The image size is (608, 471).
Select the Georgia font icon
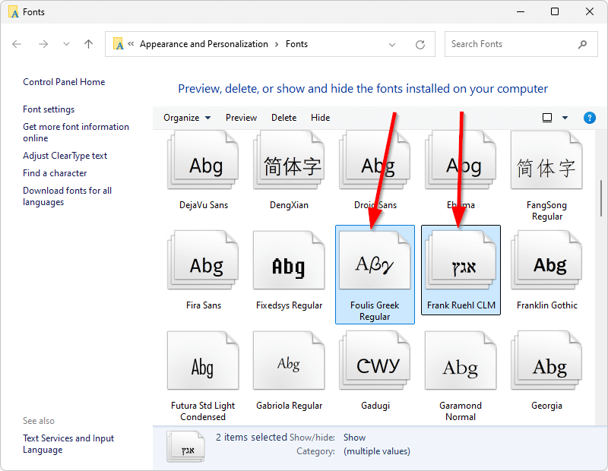click(x=546, y=361)
